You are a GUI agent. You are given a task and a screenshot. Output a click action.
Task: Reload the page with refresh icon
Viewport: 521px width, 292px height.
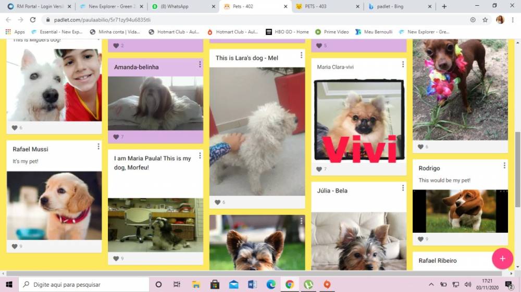click(33, 20)
